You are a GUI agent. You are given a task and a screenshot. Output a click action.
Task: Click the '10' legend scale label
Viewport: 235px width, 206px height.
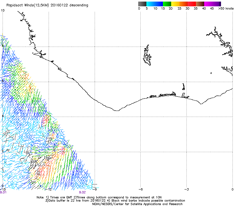pos(155,9)
